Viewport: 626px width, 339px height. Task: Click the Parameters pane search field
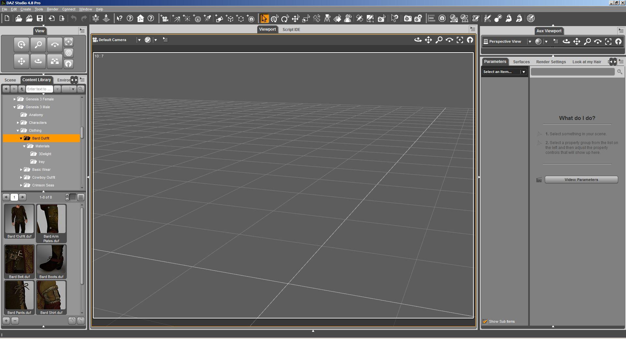coord(573,72)
